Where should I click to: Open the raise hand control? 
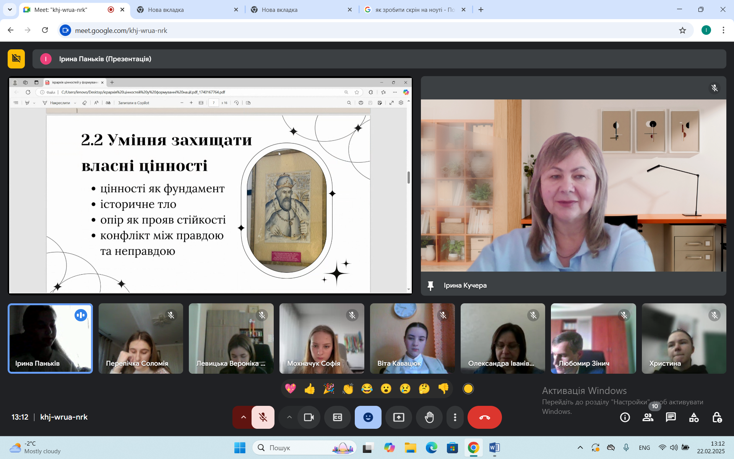pos(429,417)
